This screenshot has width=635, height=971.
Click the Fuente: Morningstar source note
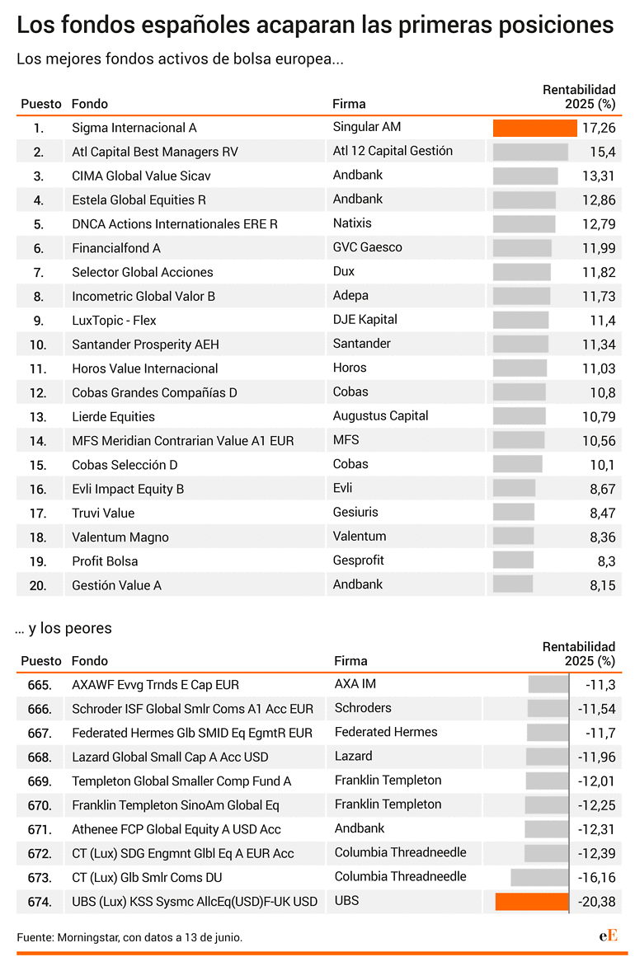[129, 937]
